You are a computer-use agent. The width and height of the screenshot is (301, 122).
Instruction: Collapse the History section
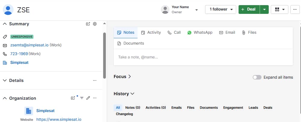pos(124,94)
